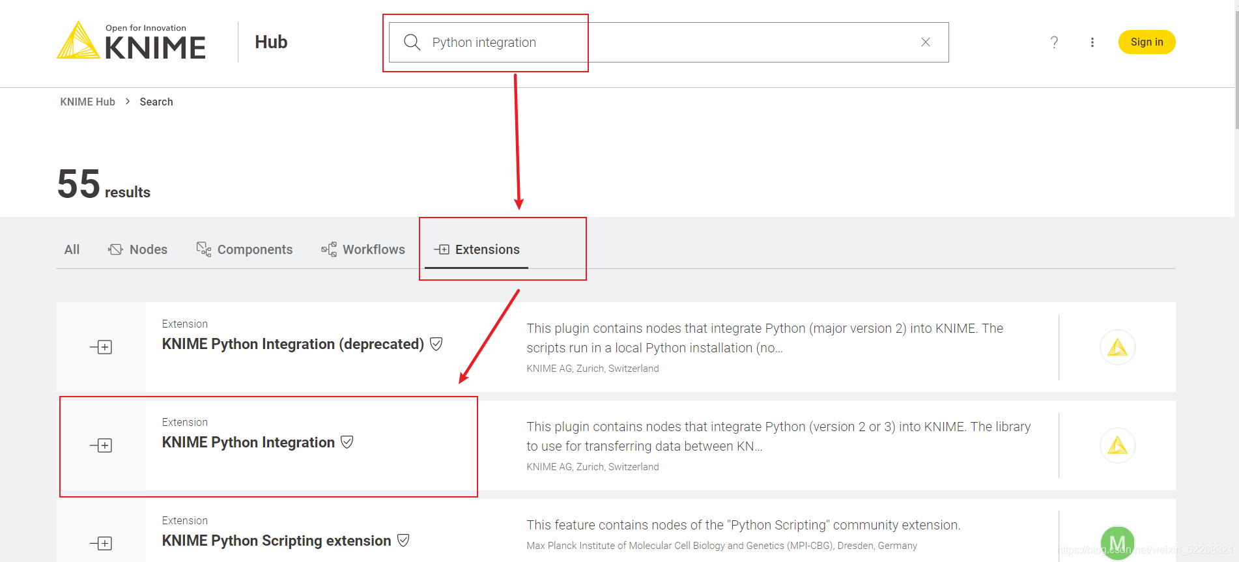Switch to the Nodes tab
Screen dimensions: 1239x562
coord(148,249)
